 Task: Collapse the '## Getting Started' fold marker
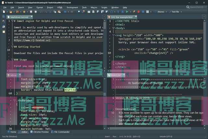coord(12,47)
